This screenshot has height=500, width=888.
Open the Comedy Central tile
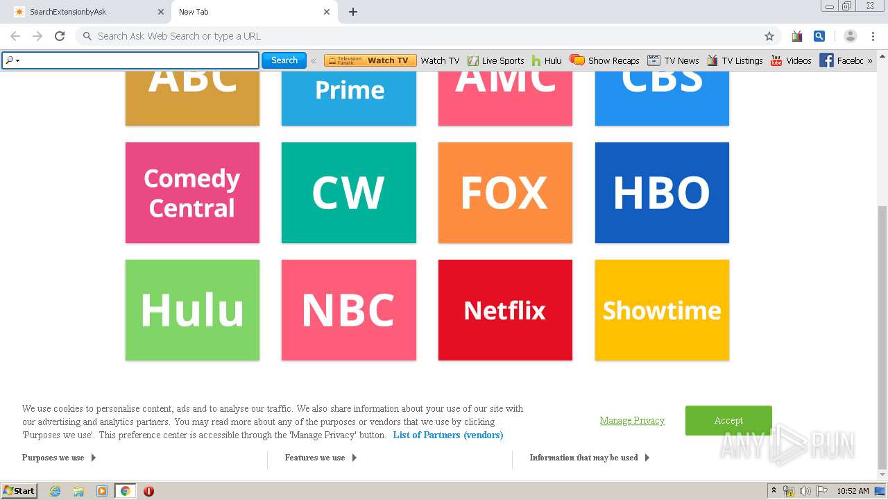click(192, 192)
